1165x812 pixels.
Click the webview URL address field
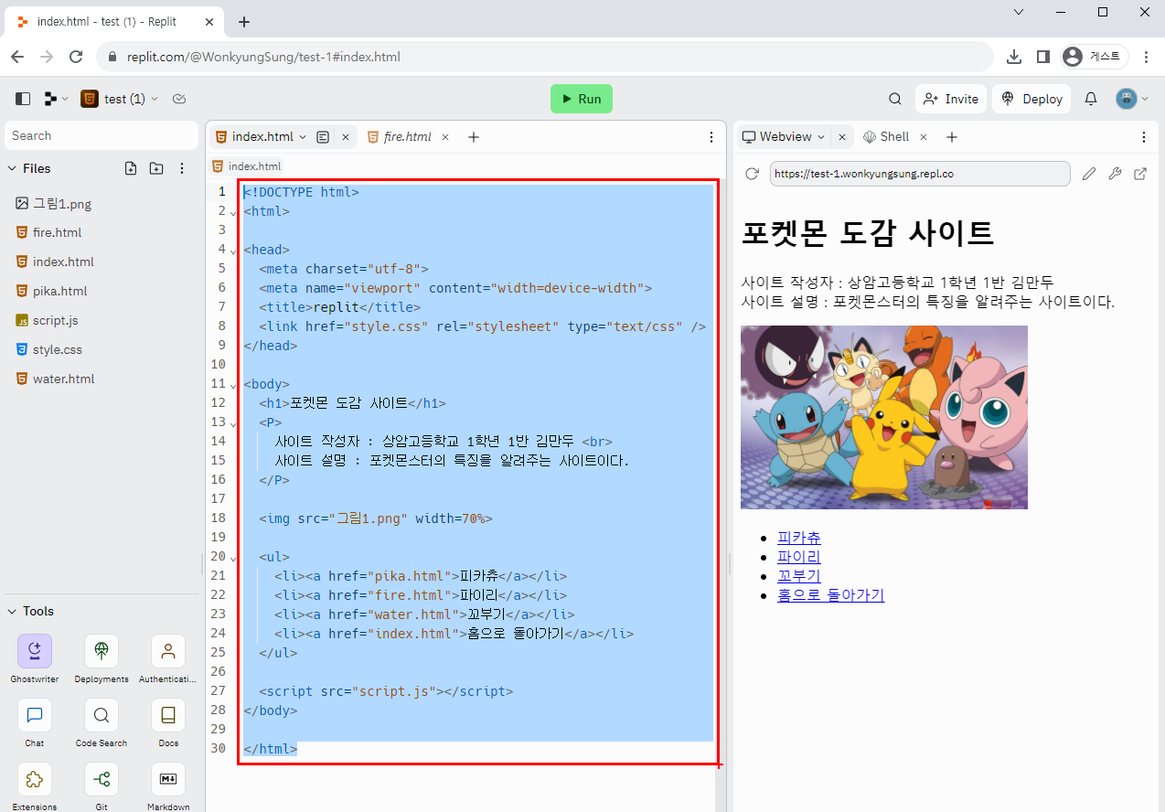click(x=920, y=174)
